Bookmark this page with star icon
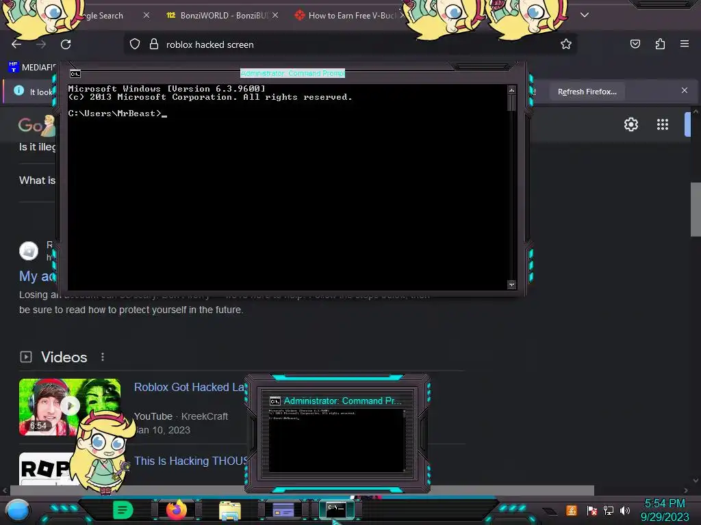This screenshot has height=525, width=701. pyautogui.click(x=566, y=44)
